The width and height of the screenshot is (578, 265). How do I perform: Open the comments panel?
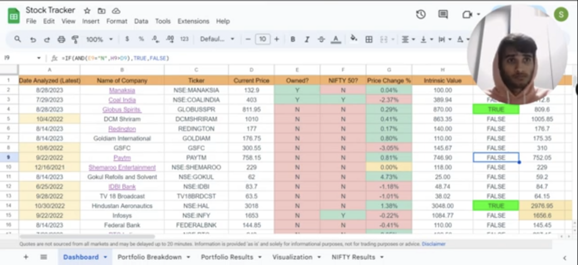443,14
